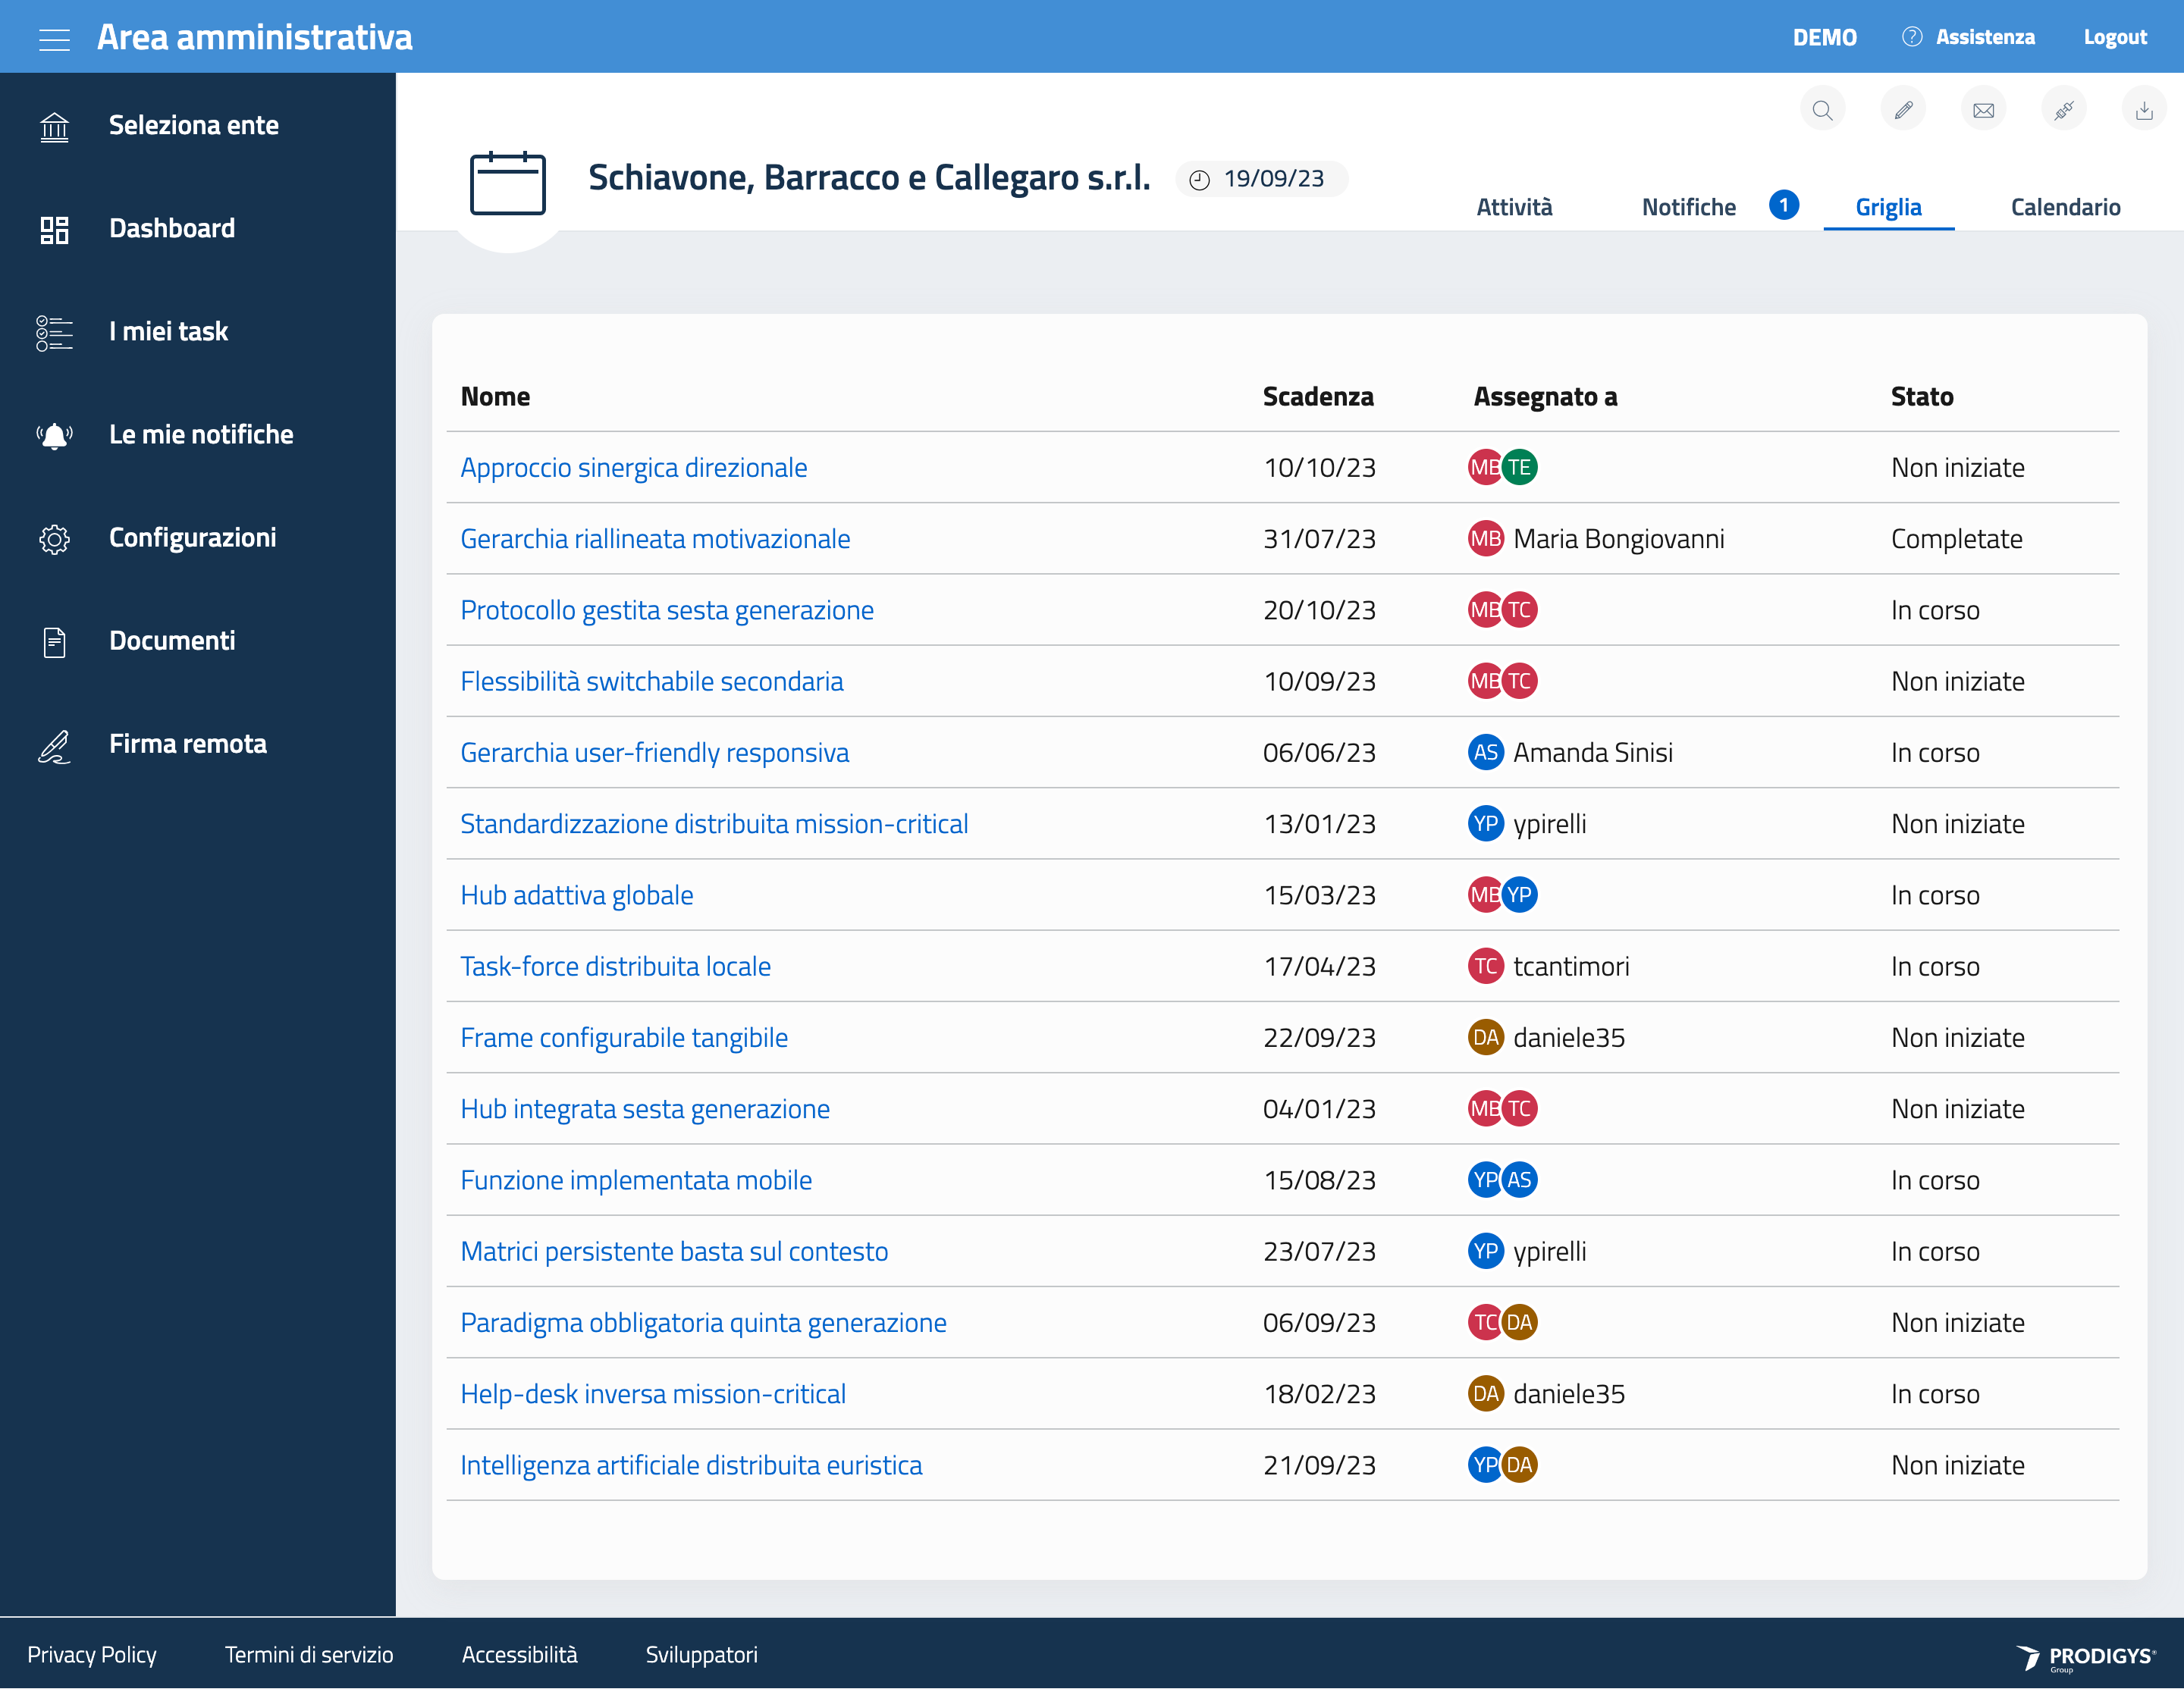Click the TE green assignee avatar

1519,467
